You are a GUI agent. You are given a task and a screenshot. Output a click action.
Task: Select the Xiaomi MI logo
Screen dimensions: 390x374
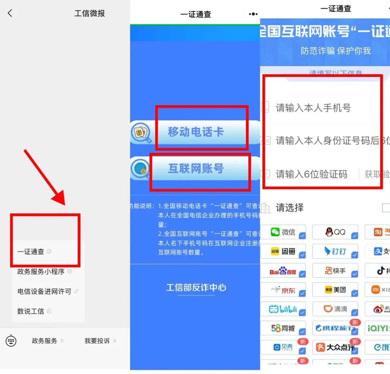click(x=376, y=289)
